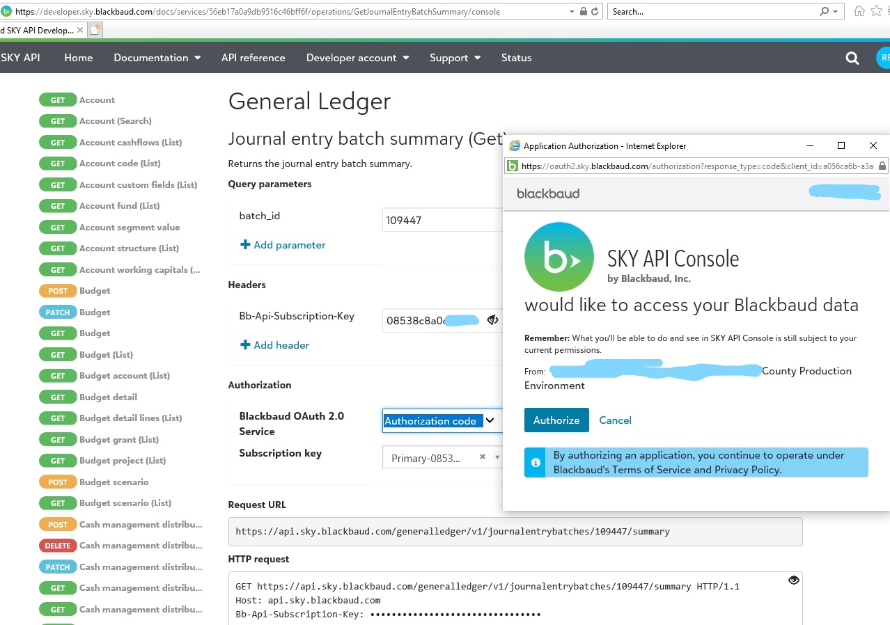Open GET Account segment value operation

(109, 228)
